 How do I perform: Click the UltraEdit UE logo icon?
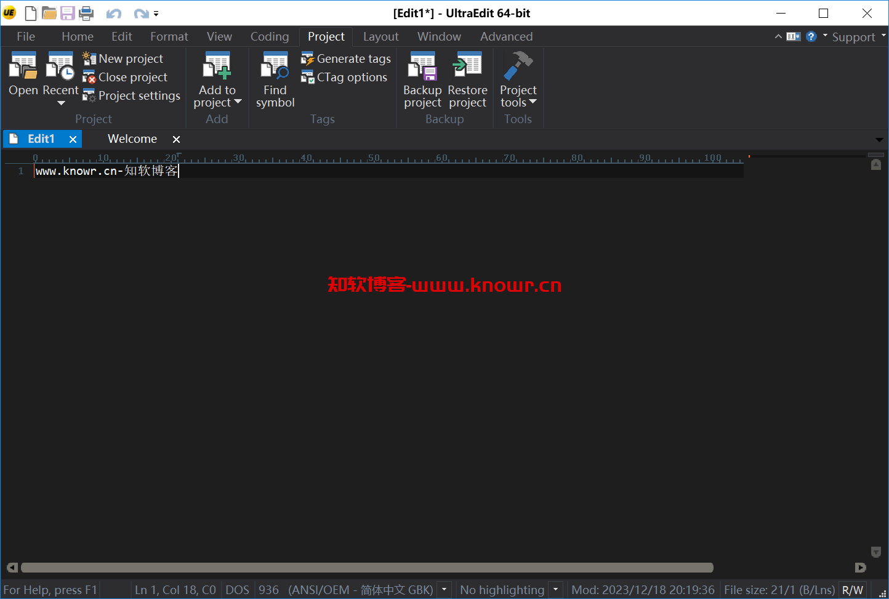coord(9,13)
